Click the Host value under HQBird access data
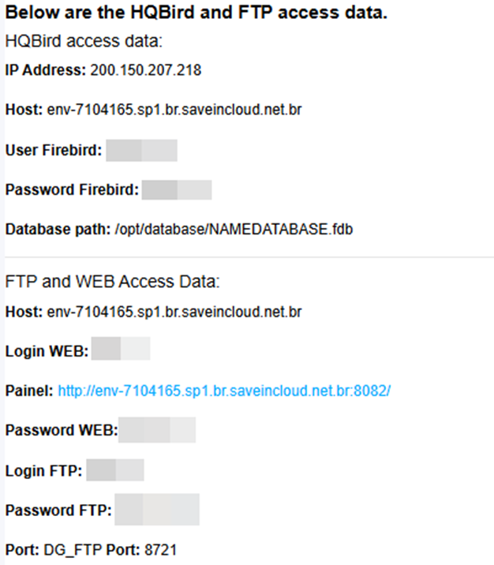This screenshot has width=494, height=565. [x=174, y=110]
